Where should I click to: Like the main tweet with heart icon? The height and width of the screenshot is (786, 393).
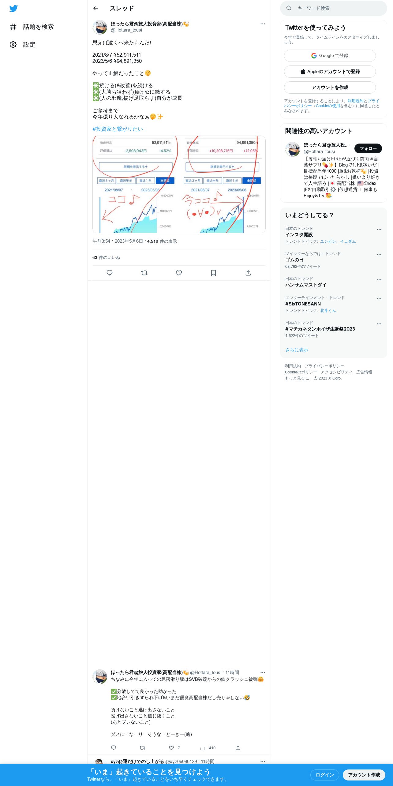pyautogui.click(x=179, y=273)
